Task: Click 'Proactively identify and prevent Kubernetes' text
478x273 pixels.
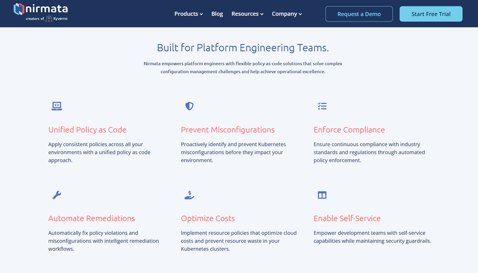Action: pos(234,144)
